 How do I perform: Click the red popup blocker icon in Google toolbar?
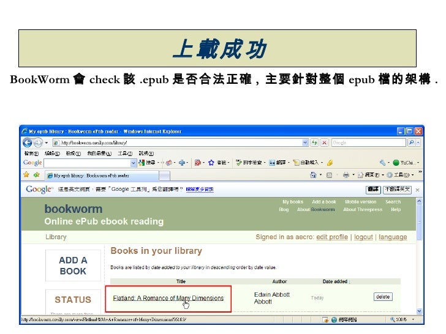(x=197, y=163)
